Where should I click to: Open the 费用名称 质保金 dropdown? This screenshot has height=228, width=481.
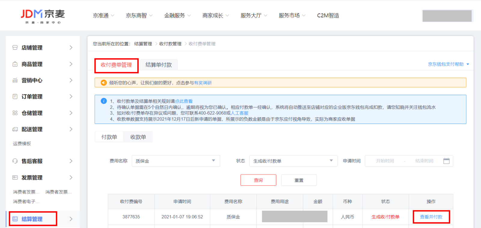(176, 161)
